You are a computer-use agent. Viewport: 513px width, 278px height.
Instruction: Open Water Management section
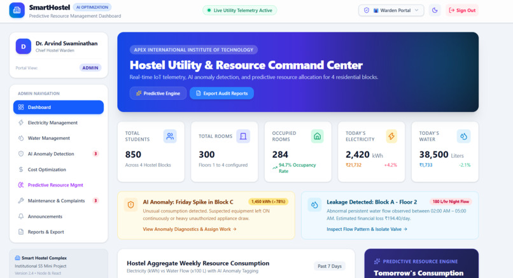(x=59, y=138)
